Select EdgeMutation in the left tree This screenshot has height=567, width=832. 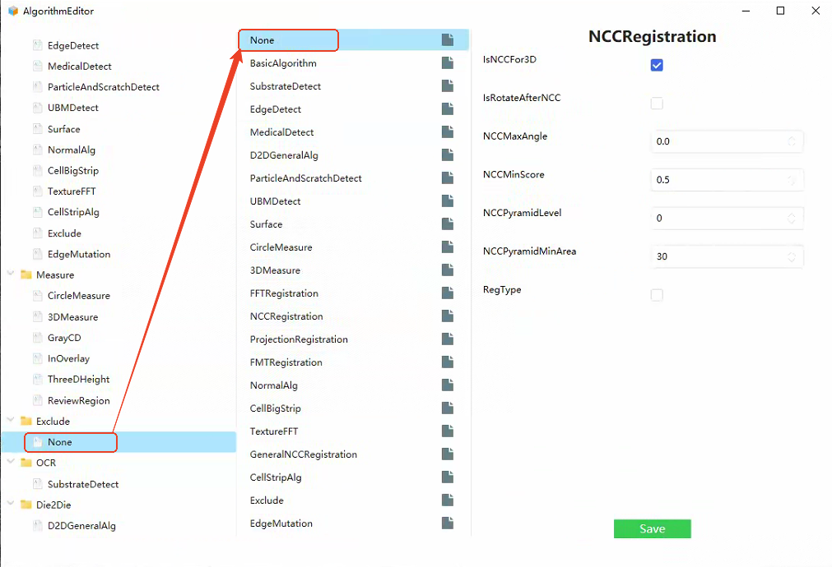79,255
